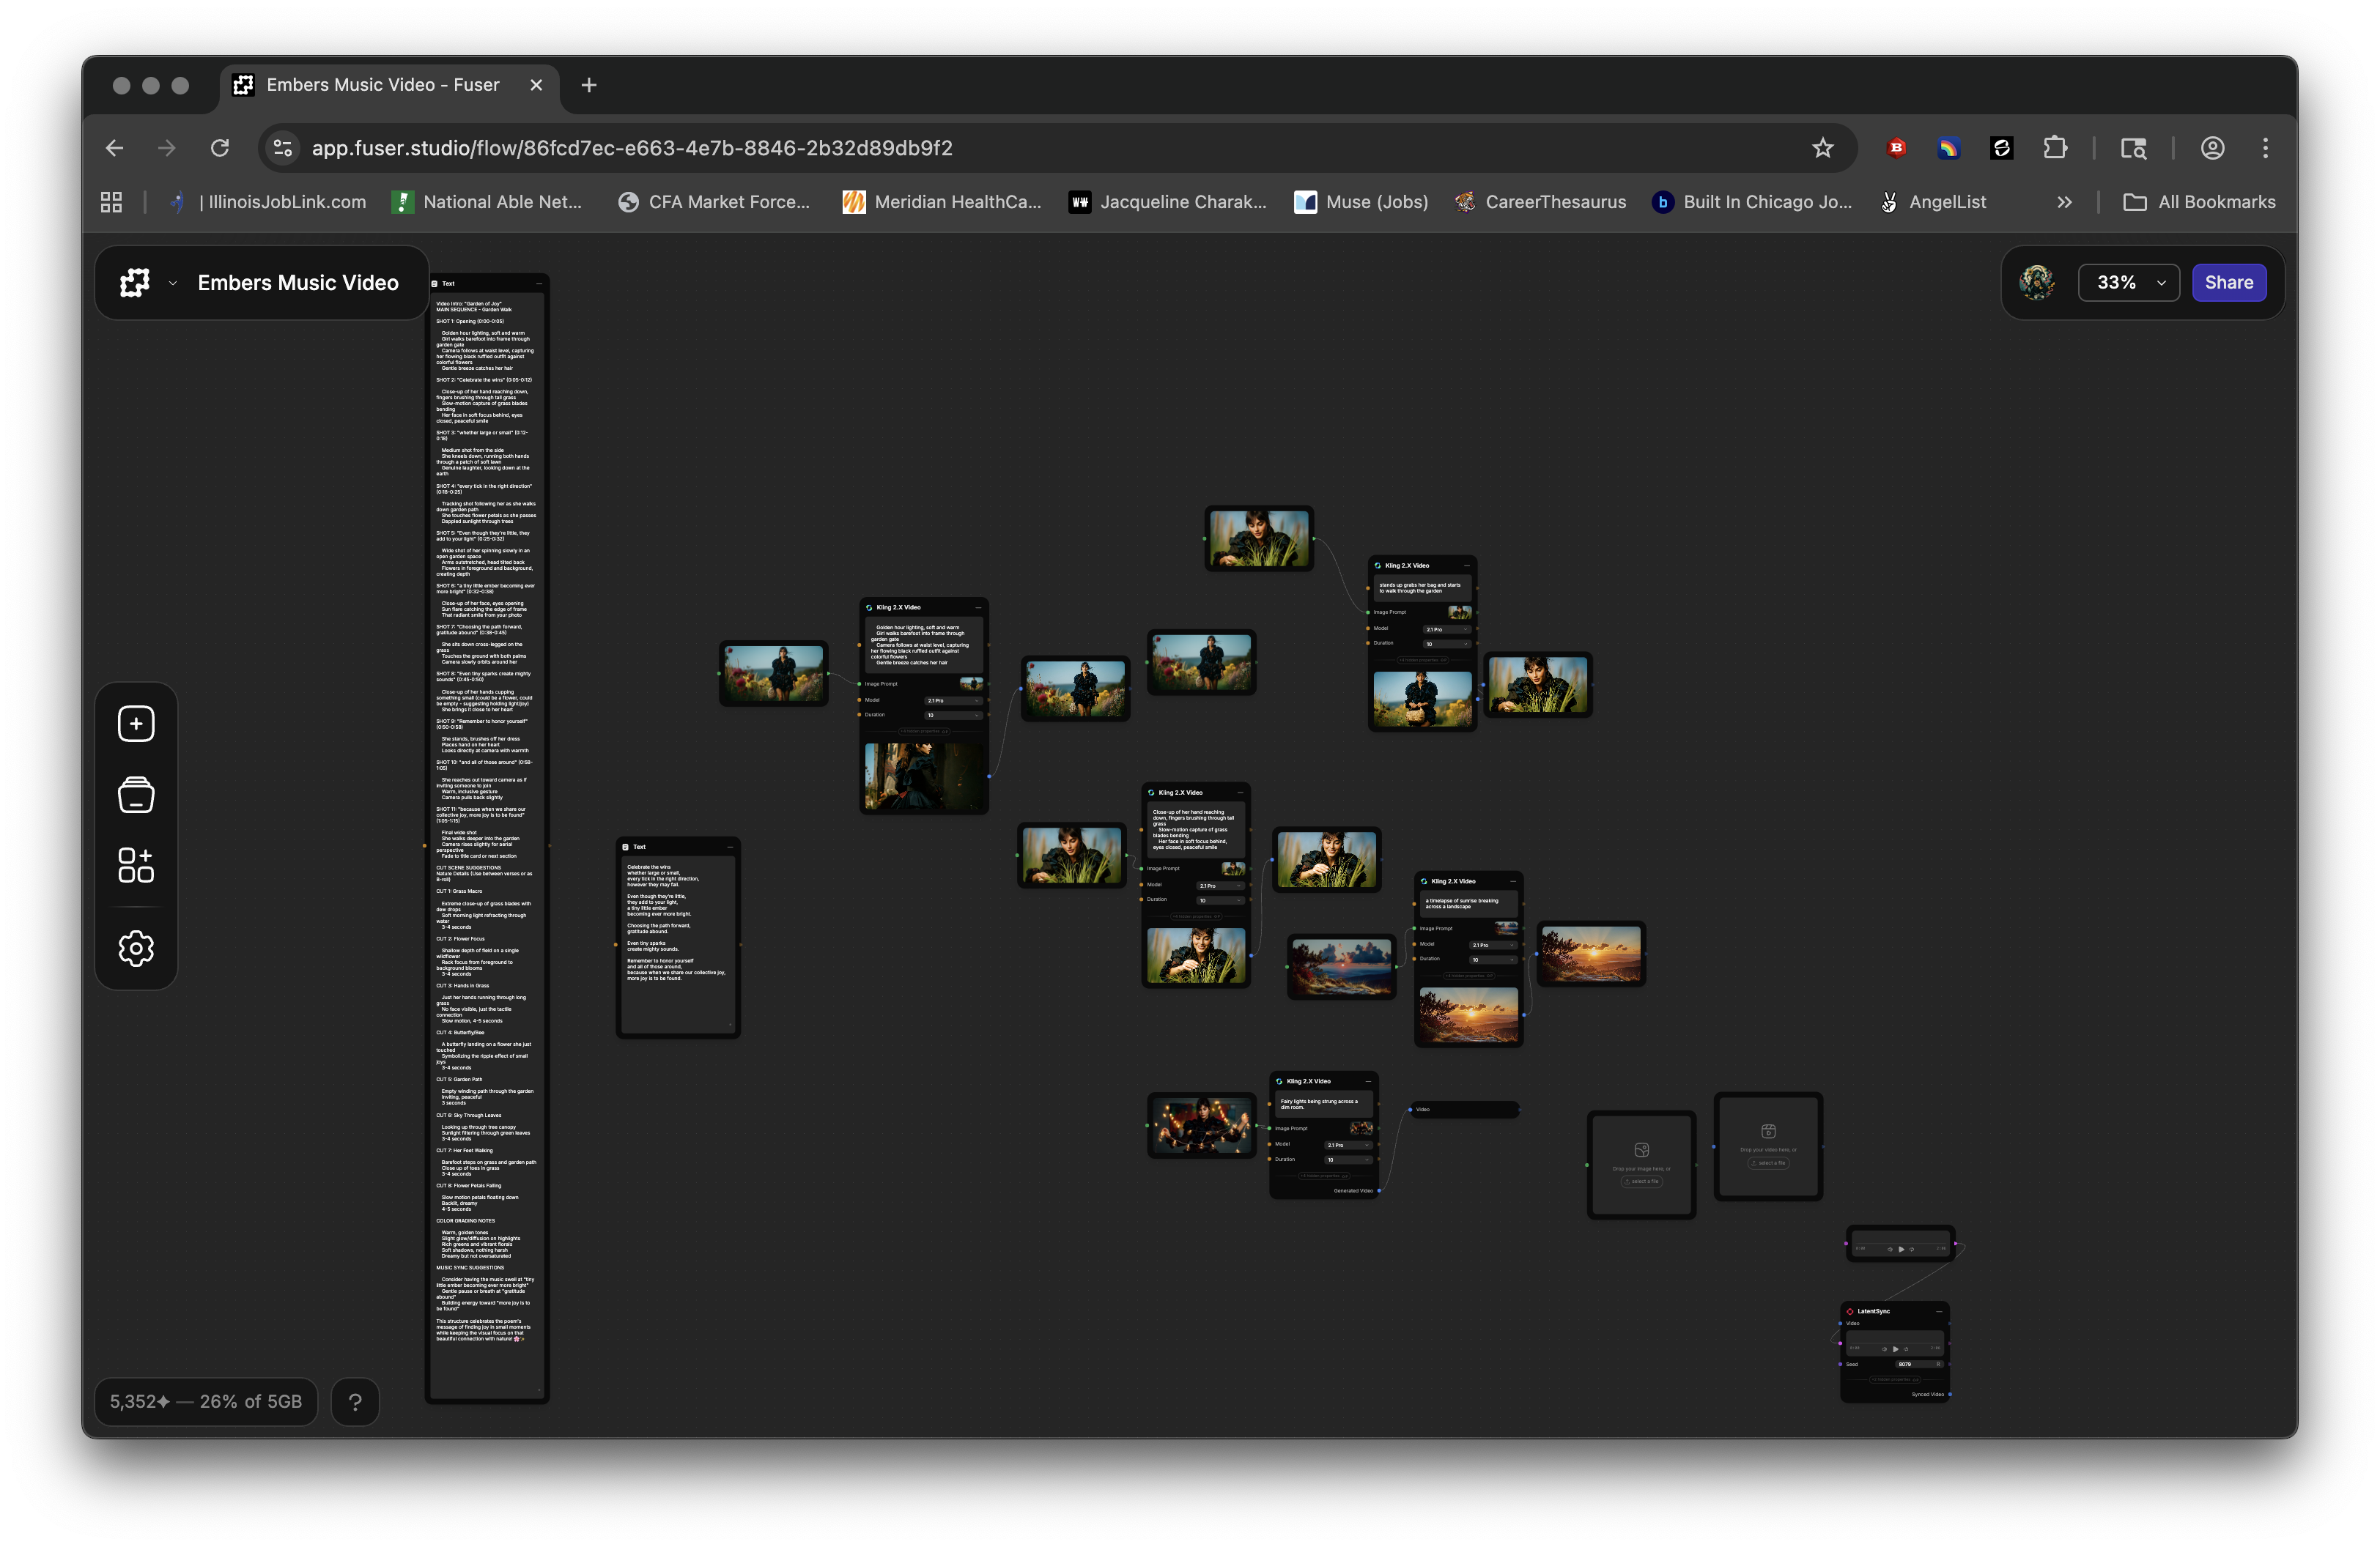
Task: Click select a file in the video drop node
Action: tap(1768, 1163)
